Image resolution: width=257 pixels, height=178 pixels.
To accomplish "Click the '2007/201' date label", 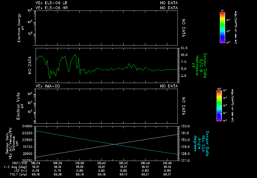I will (19, 163).
